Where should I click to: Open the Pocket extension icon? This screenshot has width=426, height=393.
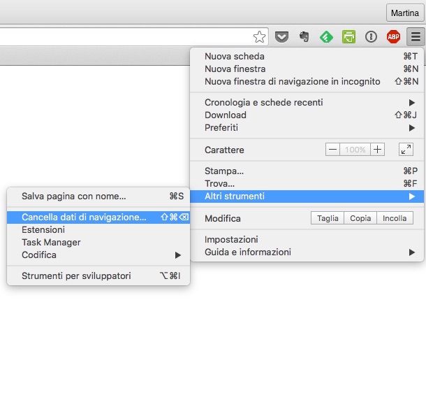tap(281, 37)
